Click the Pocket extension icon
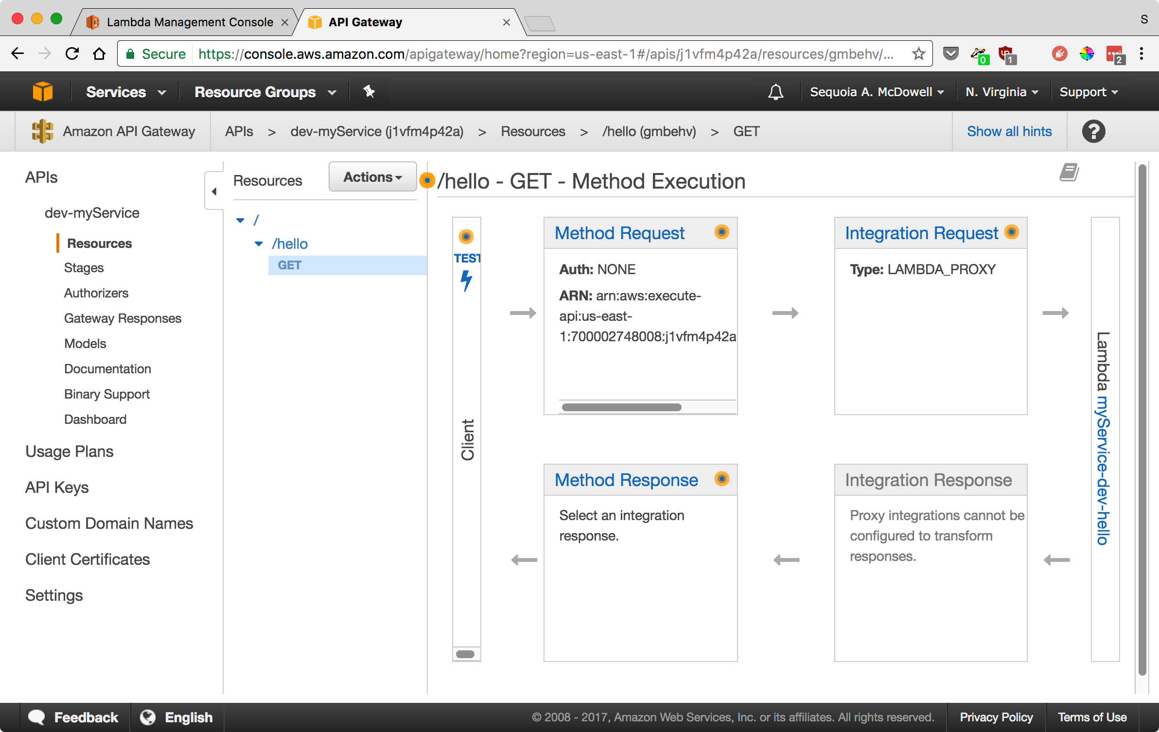This screenshot has width=1159, height=732. click(x=951, y=53)
